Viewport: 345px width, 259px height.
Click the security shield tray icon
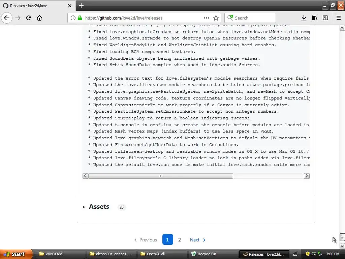point(308,254)
